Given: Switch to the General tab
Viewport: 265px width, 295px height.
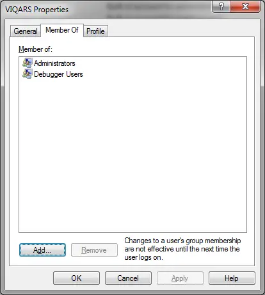Looking at the screenshot, I should point(26,31).
